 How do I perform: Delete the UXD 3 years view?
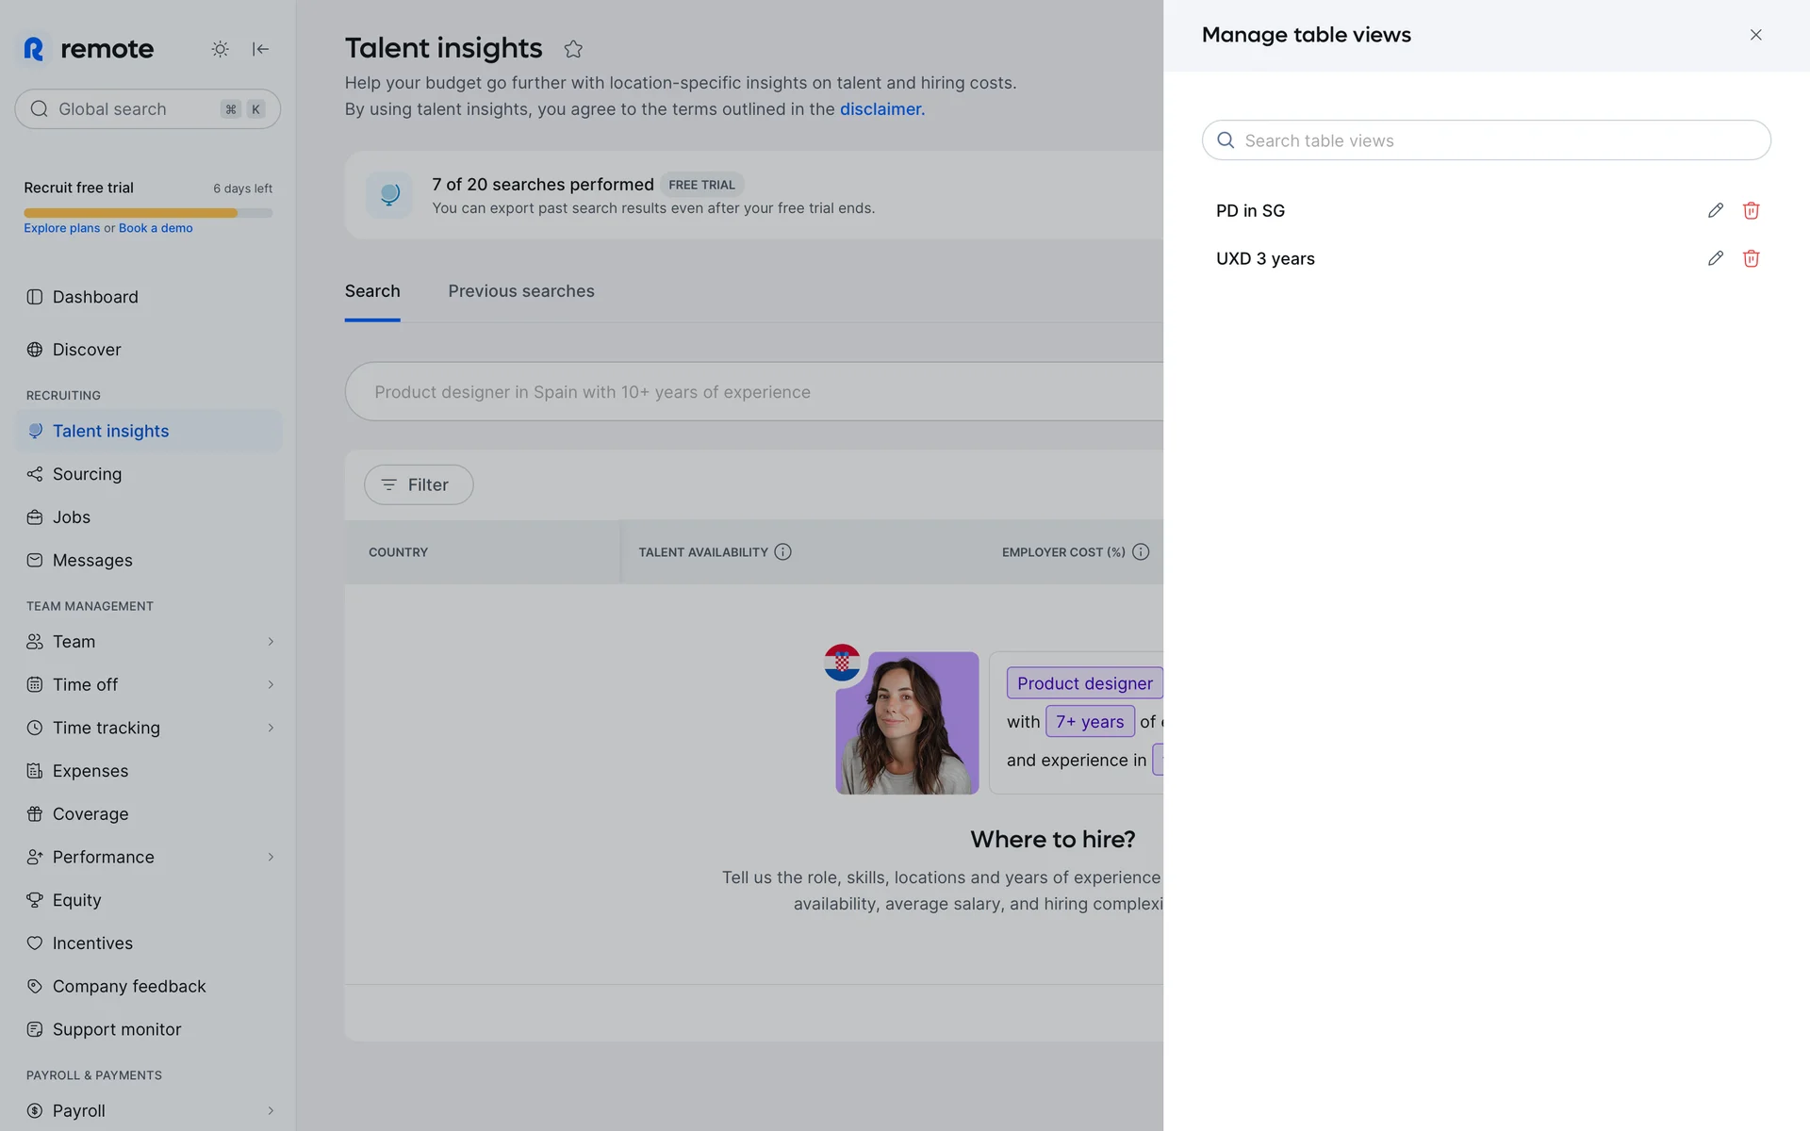click(x=1751, y=258)
